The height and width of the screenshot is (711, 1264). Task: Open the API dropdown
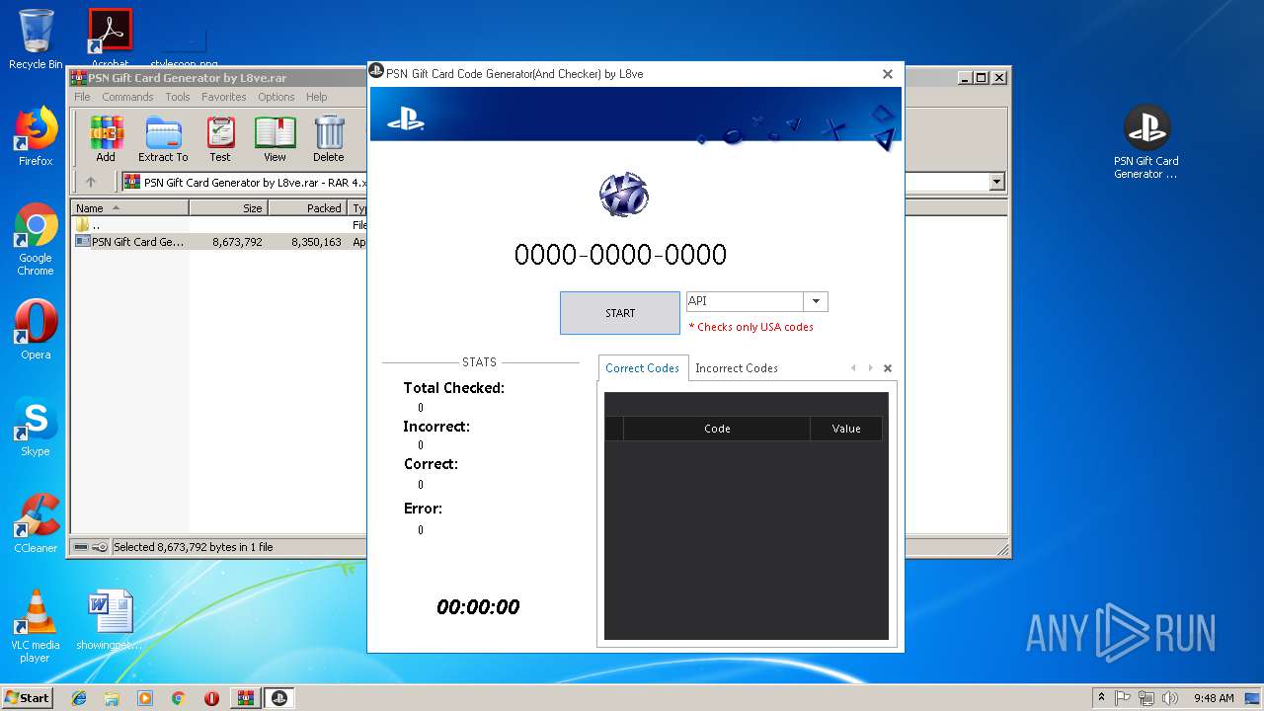click(x=817, y=301)
